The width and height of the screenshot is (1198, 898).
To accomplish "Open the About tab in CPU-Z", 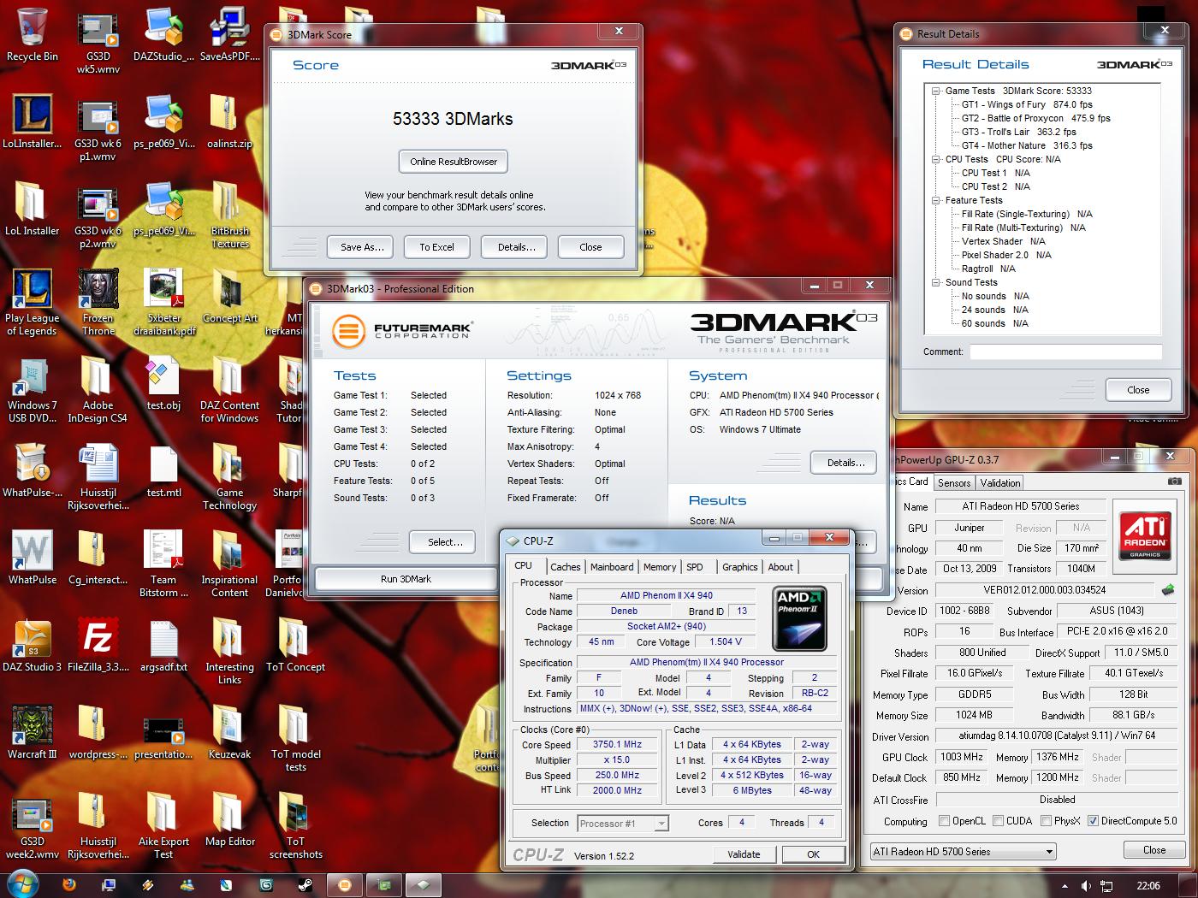I will pos(780,567).
